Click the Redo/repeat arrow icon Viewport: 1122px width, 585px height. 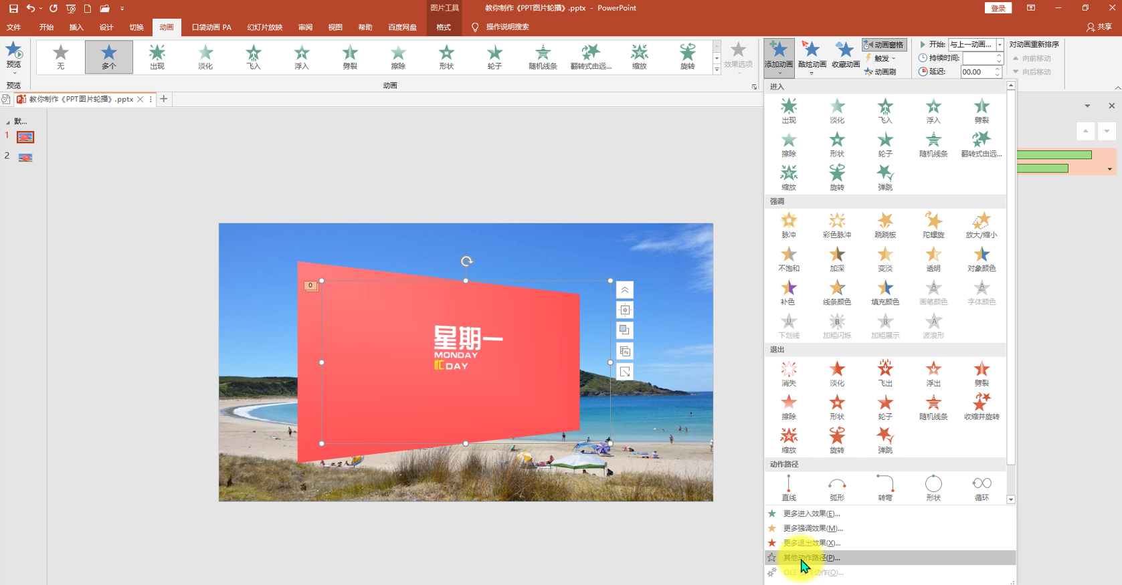(x=54, y=9)
